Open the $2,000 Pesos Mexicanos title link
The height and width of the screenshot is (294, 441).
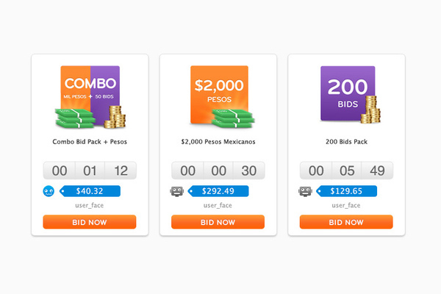218,142
